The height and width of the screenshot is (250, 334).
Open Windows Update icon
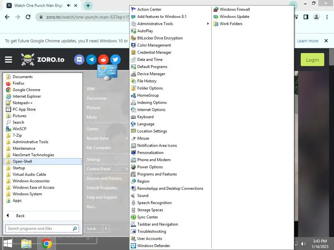point(216,17)
